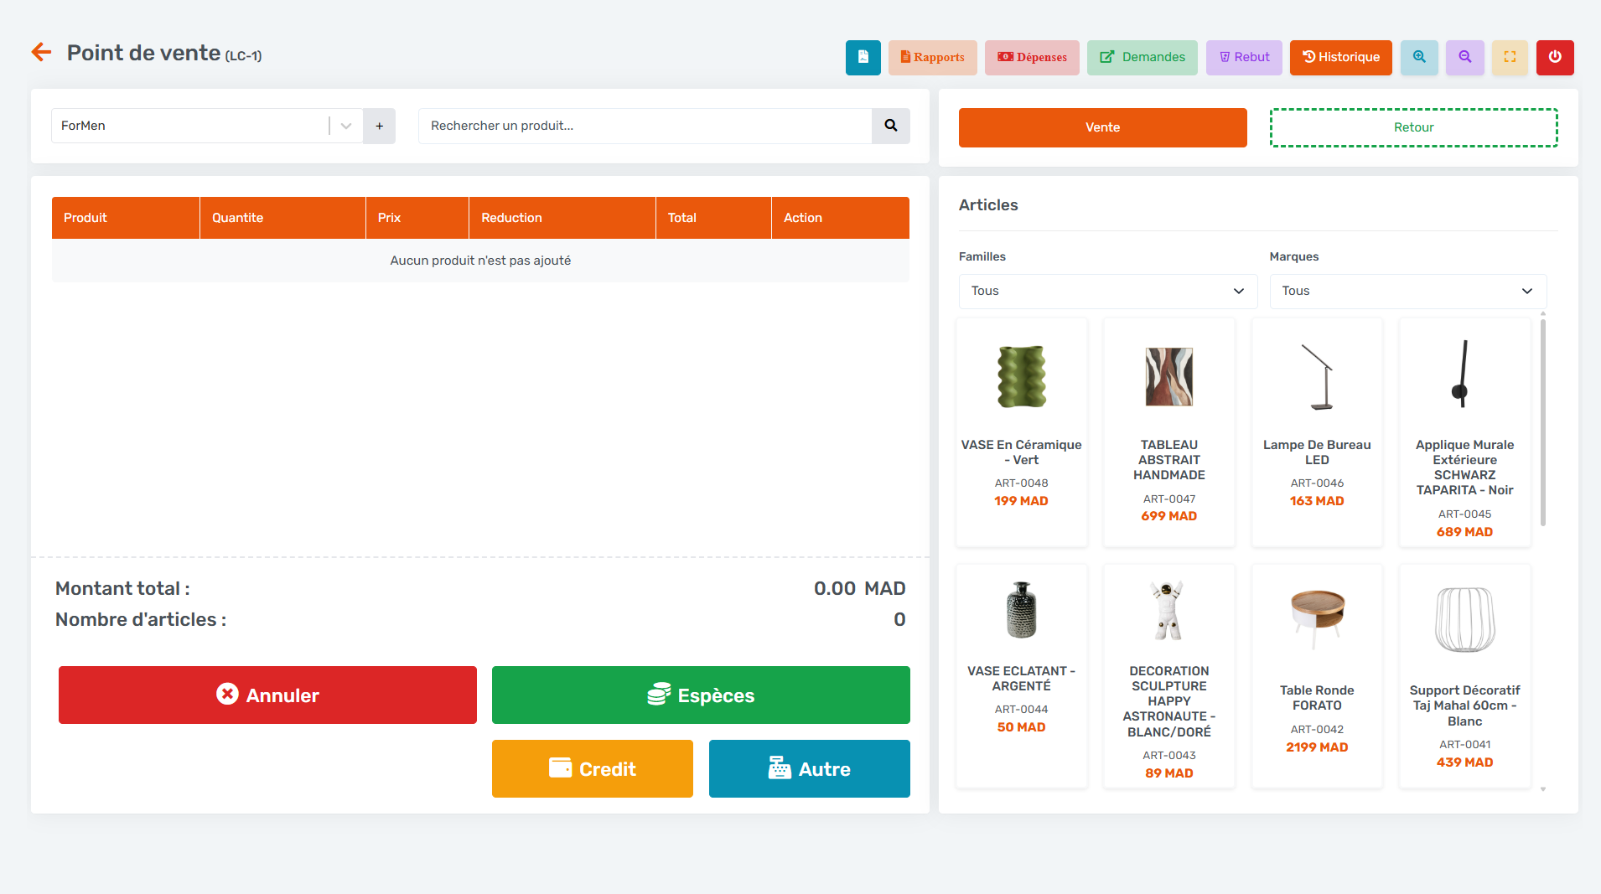1601x894 pixels.
Task: Open the blue PDF document icon
Action: coord(863,57)
